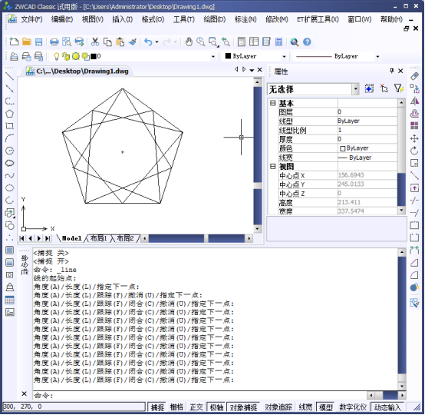The height and width of the screenshot is (415, 425).
Task: Switch to the 布局2 layout tab
Action: point(125,238)
